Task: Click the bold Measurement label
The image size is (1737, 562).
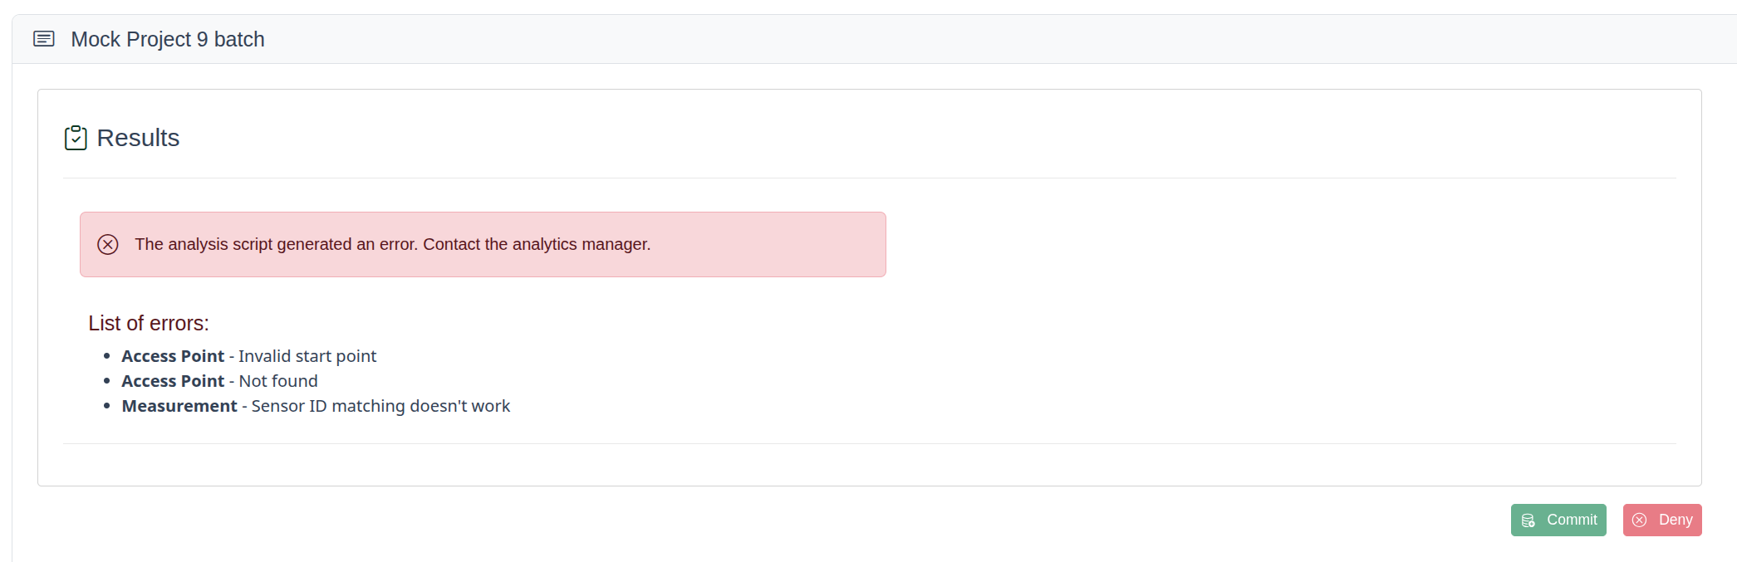Action: coord(179,406)
